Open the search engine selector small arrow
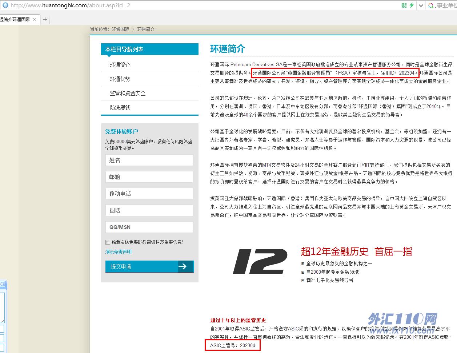Viewport: 457px width, 353px height. [x=435, y=7]
